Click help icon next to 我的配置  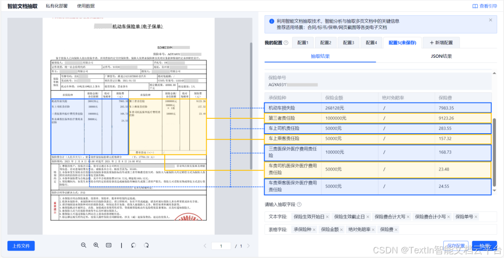pyautogui.click(x=286, y=43)
